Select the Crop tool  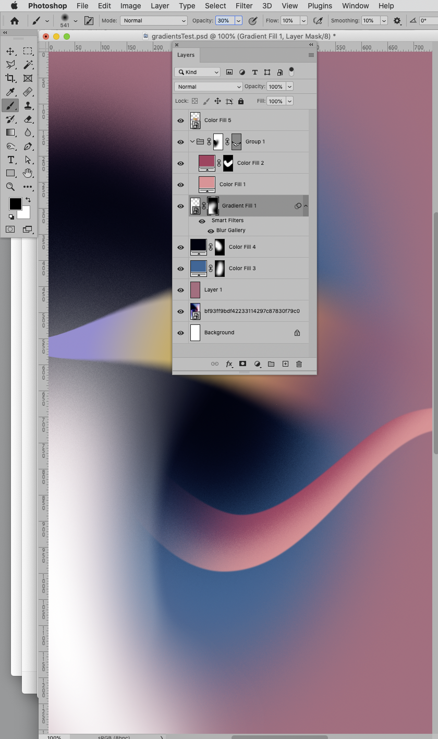[x=10, y=78]
